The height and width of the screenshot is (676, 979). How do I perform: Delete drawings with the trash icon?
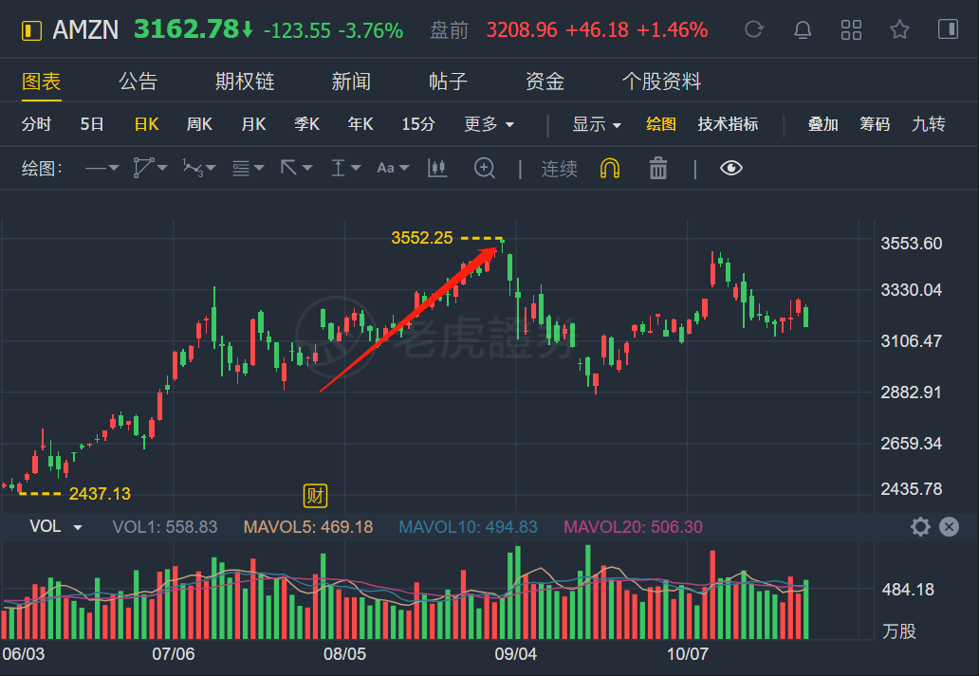[x=658, y=168]
